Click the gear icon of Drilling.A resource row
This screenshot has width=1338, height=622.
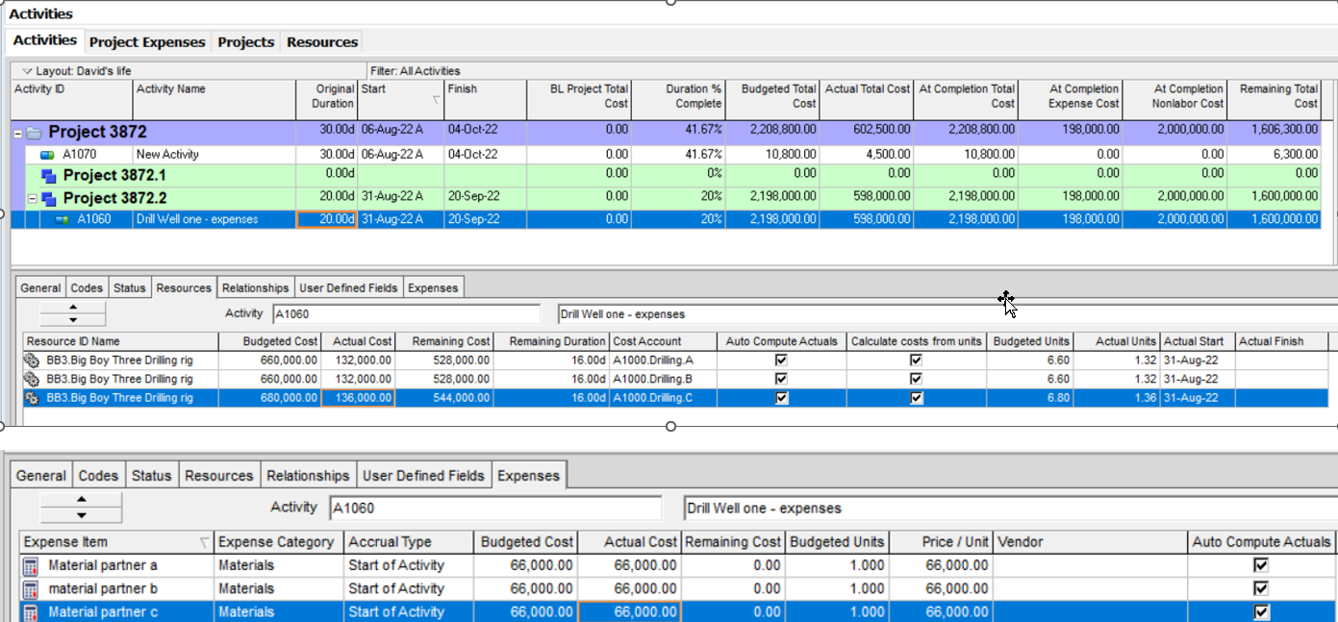34,361
